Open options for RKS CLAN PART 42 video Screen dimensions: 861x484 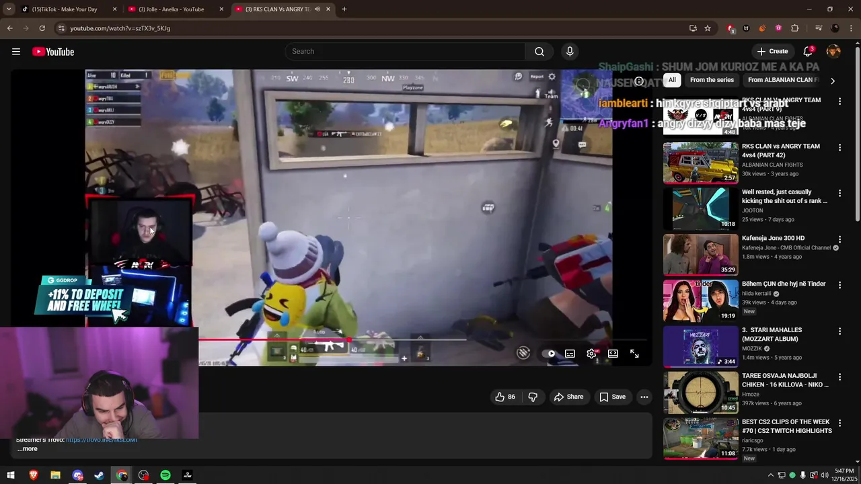click(839, 147)
